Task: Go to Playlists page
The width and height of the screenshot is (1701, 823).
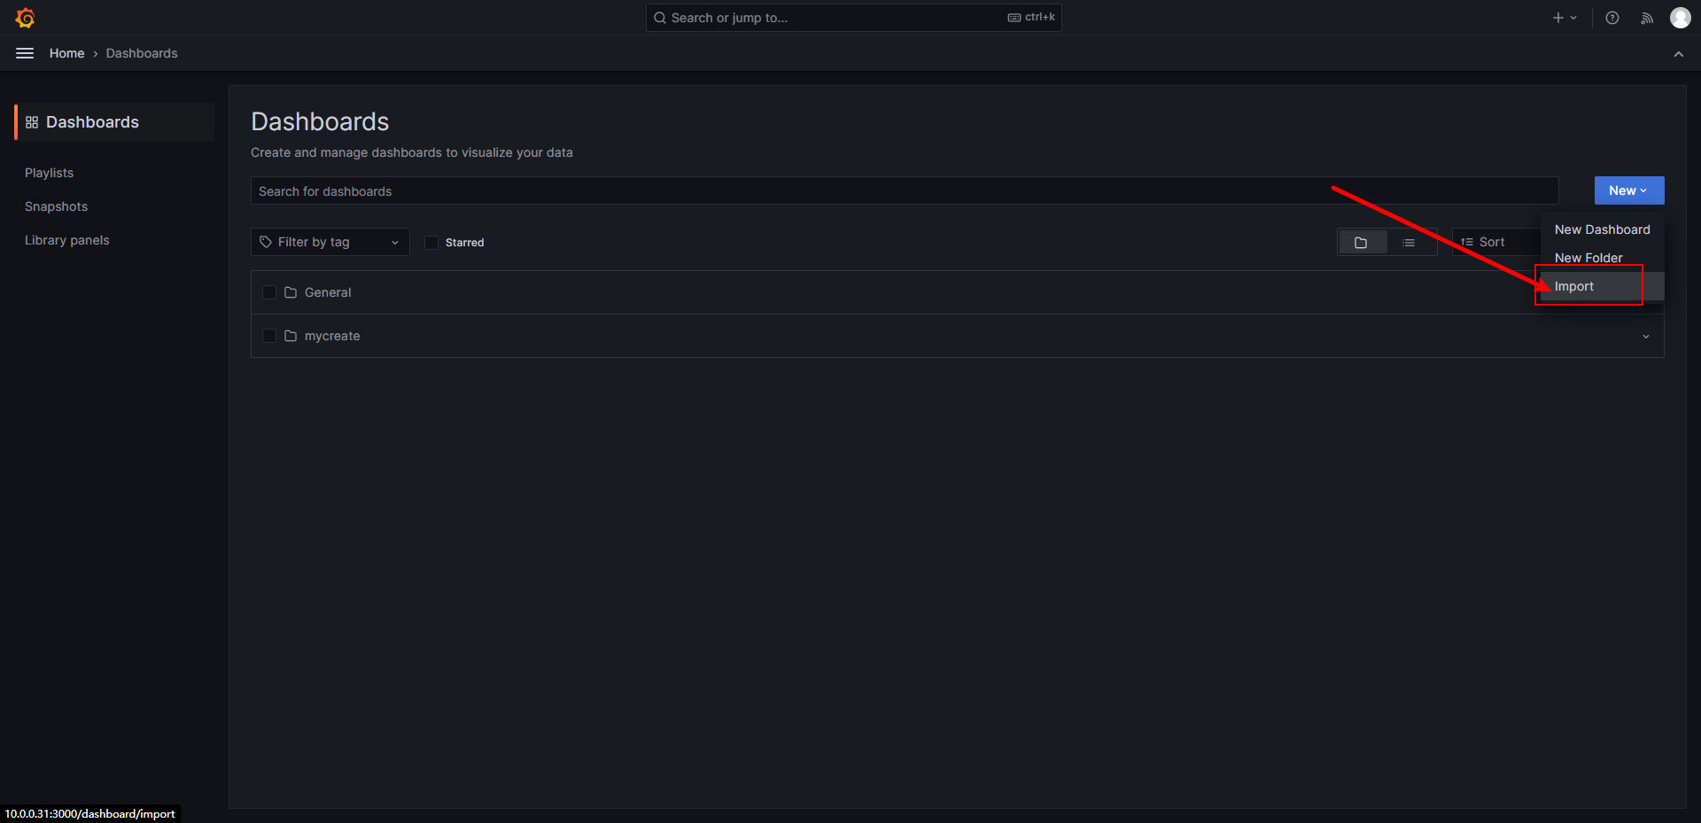Action: point(50,173)
